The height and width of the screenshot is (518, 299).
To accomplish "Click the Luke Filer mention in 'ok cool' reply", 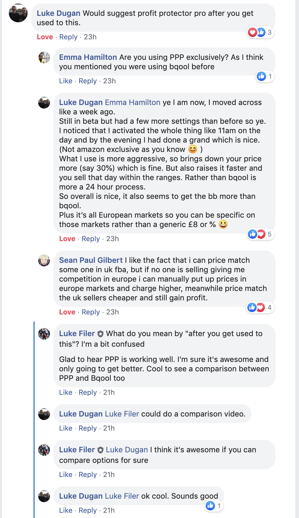I will (122, 496).
